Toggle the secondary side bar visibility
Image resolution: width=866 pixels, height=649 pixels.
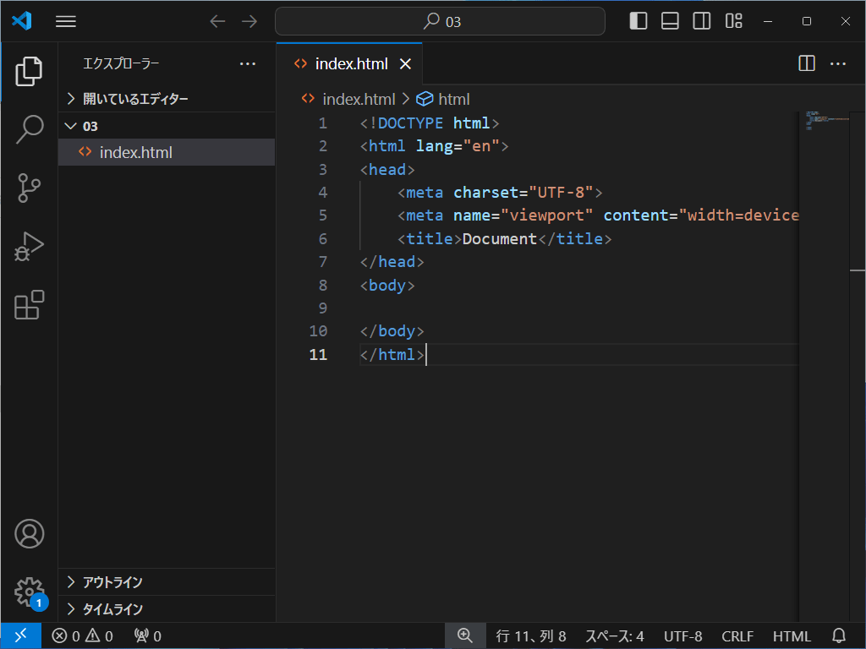(x=701, y=21)
